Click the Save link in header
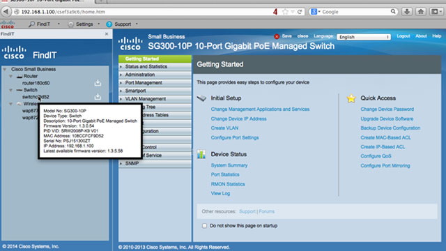The width and height of the screenshot is (446, 251). point(286,36)
